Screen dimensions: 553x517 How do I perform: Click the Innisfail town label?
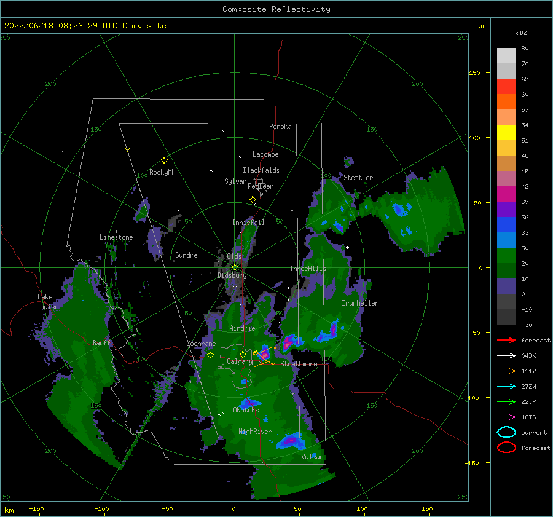point(248,223)
